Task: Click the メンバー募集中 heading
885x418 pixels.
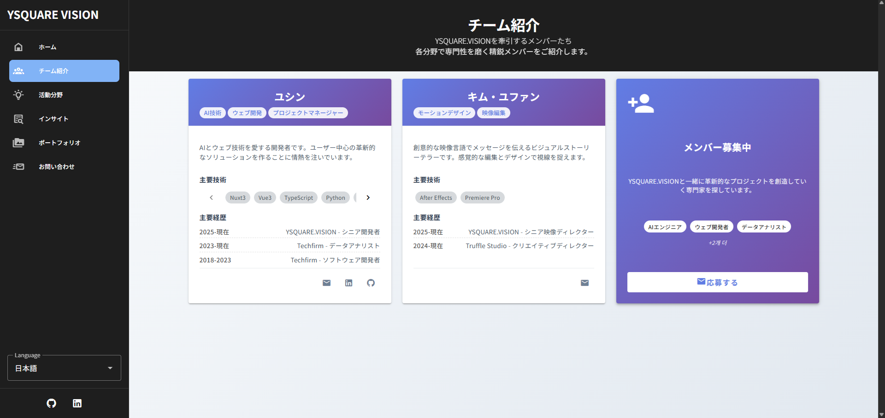Action: (718, 147)
